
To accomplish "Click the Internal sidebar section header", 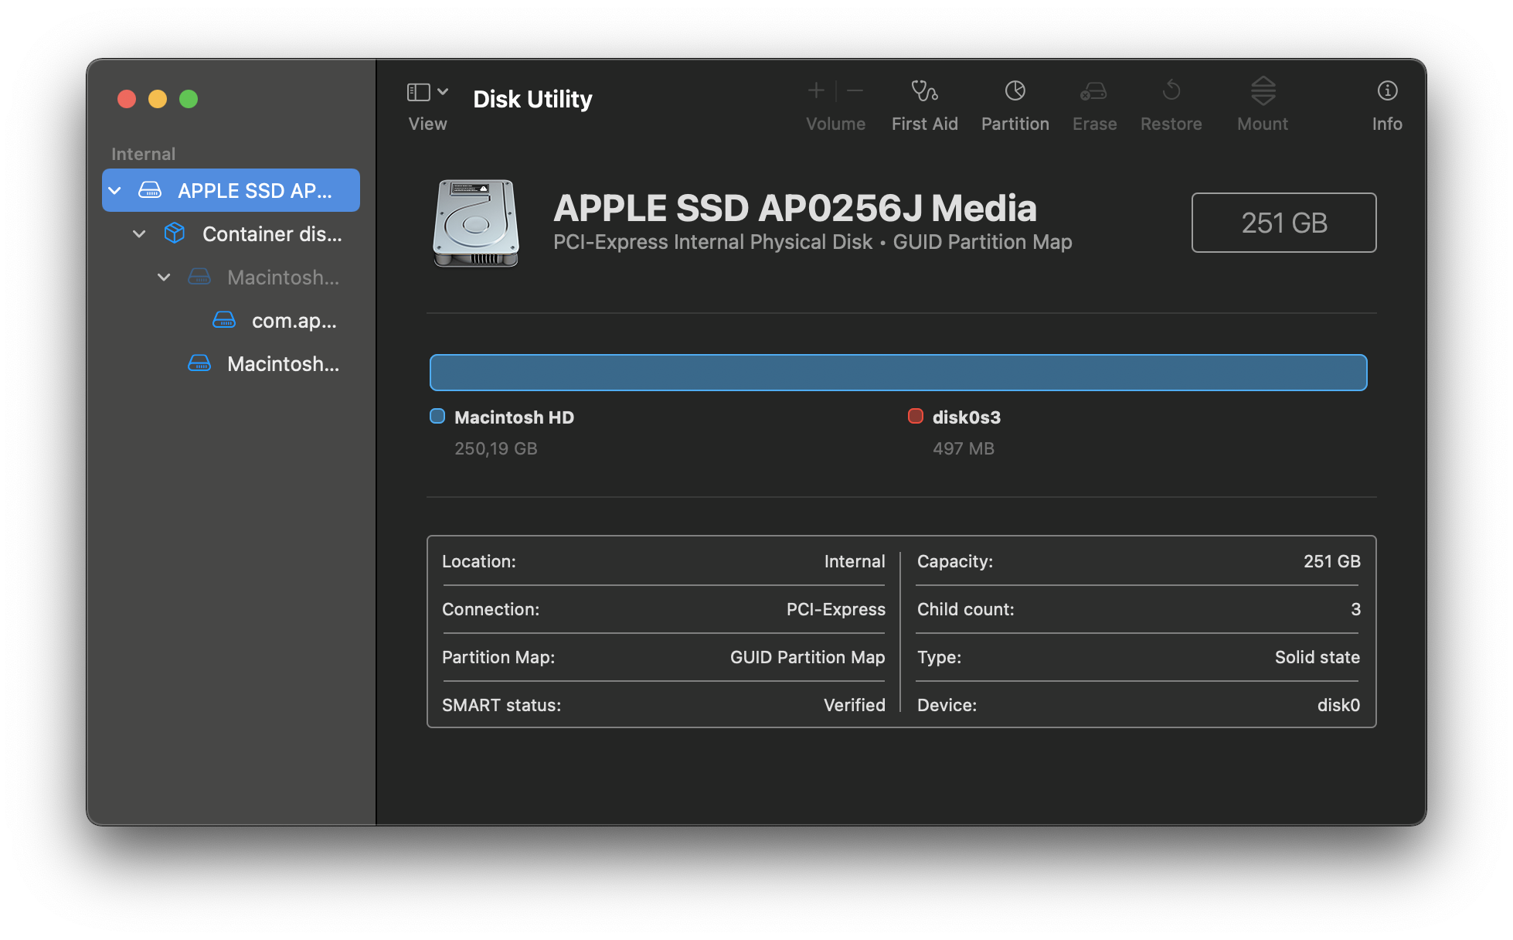I will [x=143, y=154].
